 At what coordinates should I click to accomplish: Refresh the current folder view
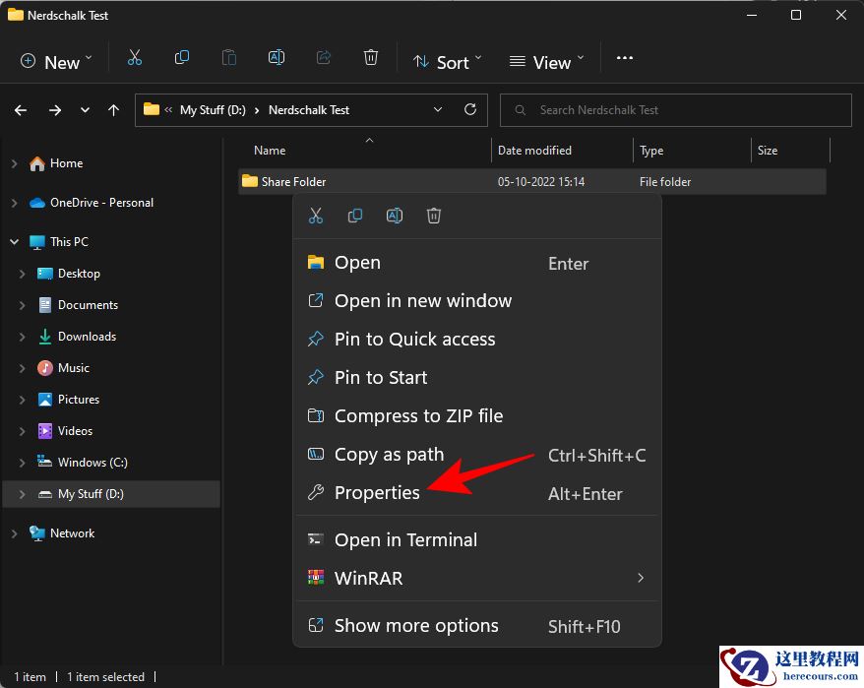[x=470, y=109]
